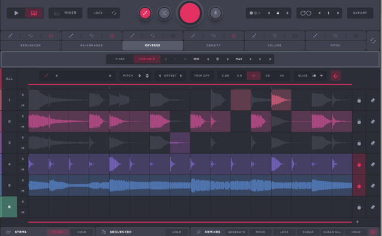
Task: Click reset icon above Re-Arrange tab
Action: [91, 36]
